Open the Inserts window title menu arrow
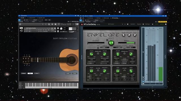Screen dimensions: 181x101 [81, 16]
